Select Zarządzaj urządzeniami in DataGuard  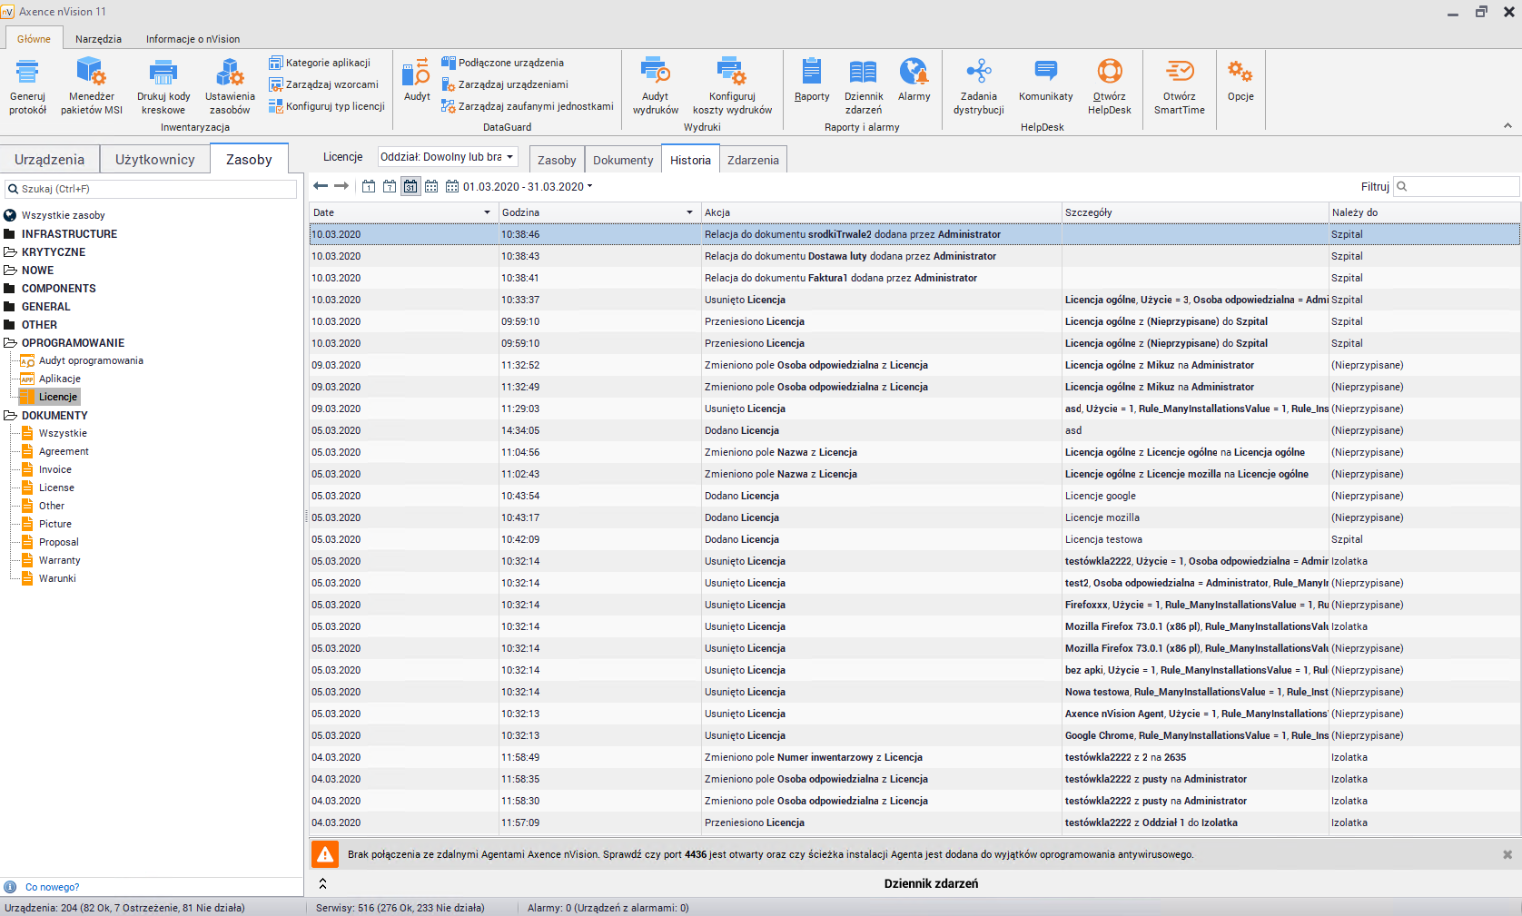tap(512, 84)
